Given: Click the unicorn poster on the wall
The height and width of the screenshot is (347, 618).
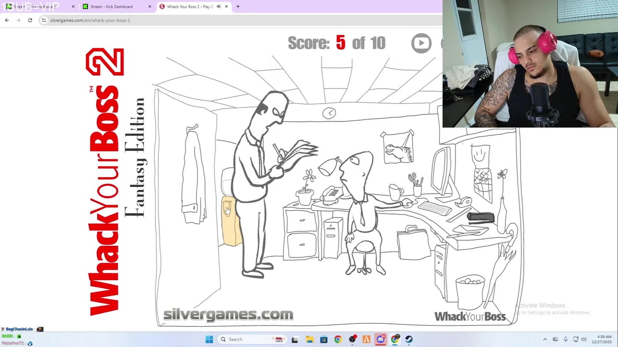Looking at the screenshot, I should pyautogui.click(x=397, y=147).
